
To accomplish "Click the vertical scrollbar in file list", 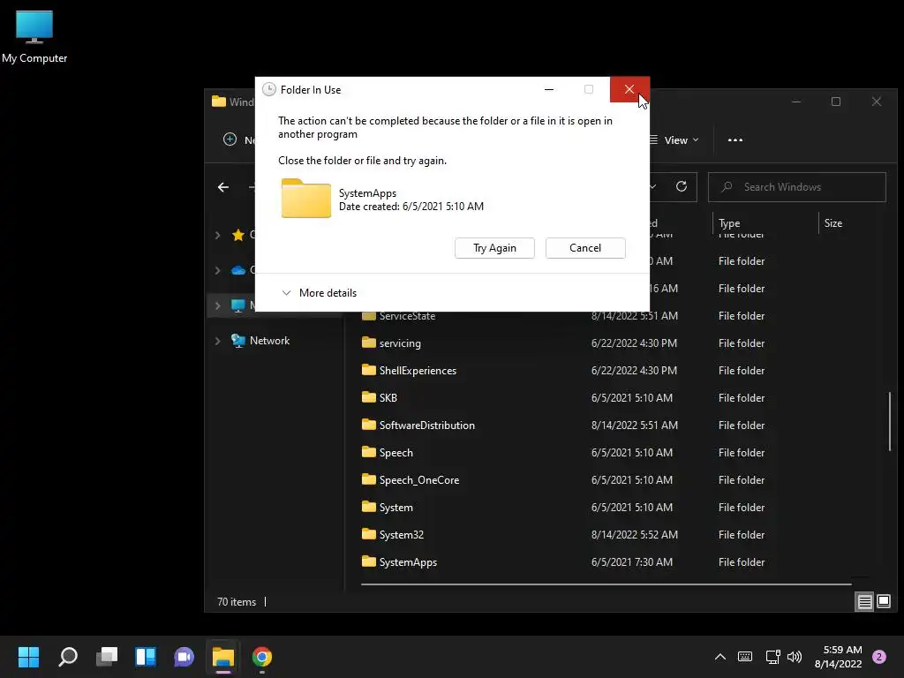I will [x=890, y=421].
